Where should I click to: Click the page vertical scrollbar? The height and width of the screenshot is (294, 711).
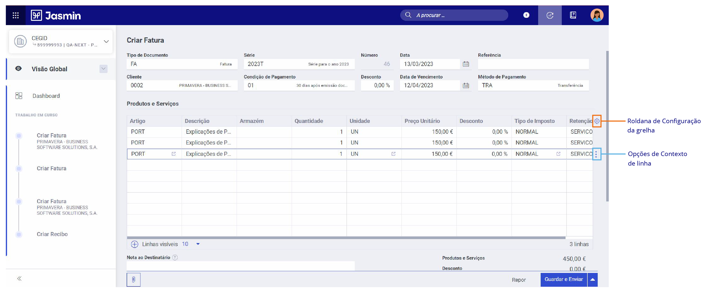(607, 126)
